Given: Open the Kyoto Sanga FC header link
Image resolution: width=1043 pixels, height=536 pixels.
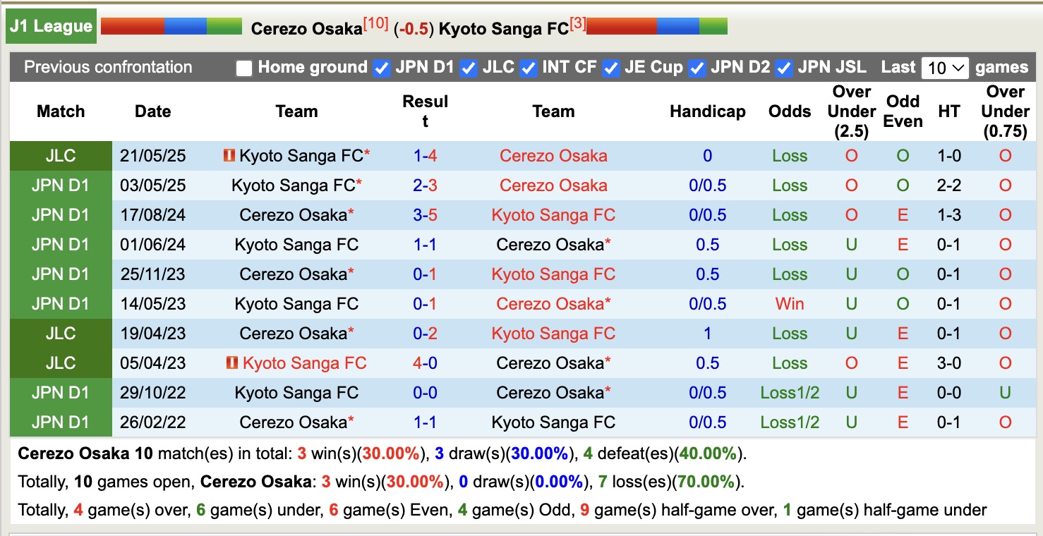Looking at the screenshot, I should (503, 30).
